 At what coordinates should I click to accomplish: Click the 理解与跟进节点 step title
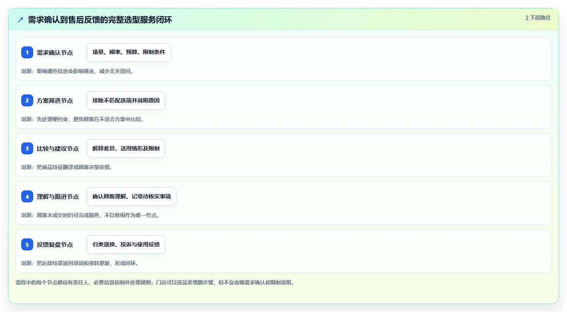tap(58, 196)
